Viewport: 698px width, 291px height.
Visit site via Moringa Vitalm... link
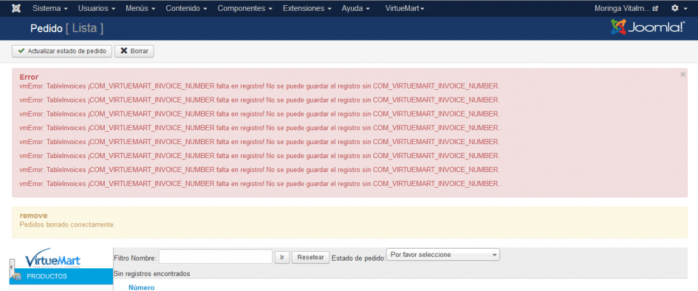click(x=626, y=8)
